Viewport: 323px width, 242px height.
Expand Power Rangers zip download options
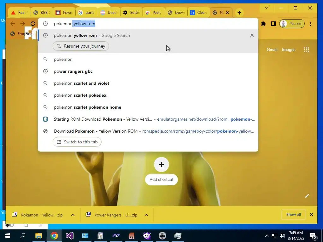[146, 215]
